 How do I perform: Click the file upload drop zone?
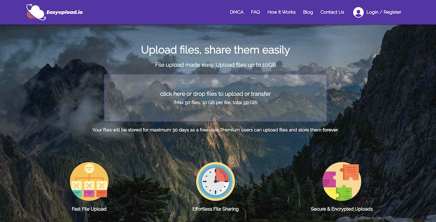[x=216, y=98]
